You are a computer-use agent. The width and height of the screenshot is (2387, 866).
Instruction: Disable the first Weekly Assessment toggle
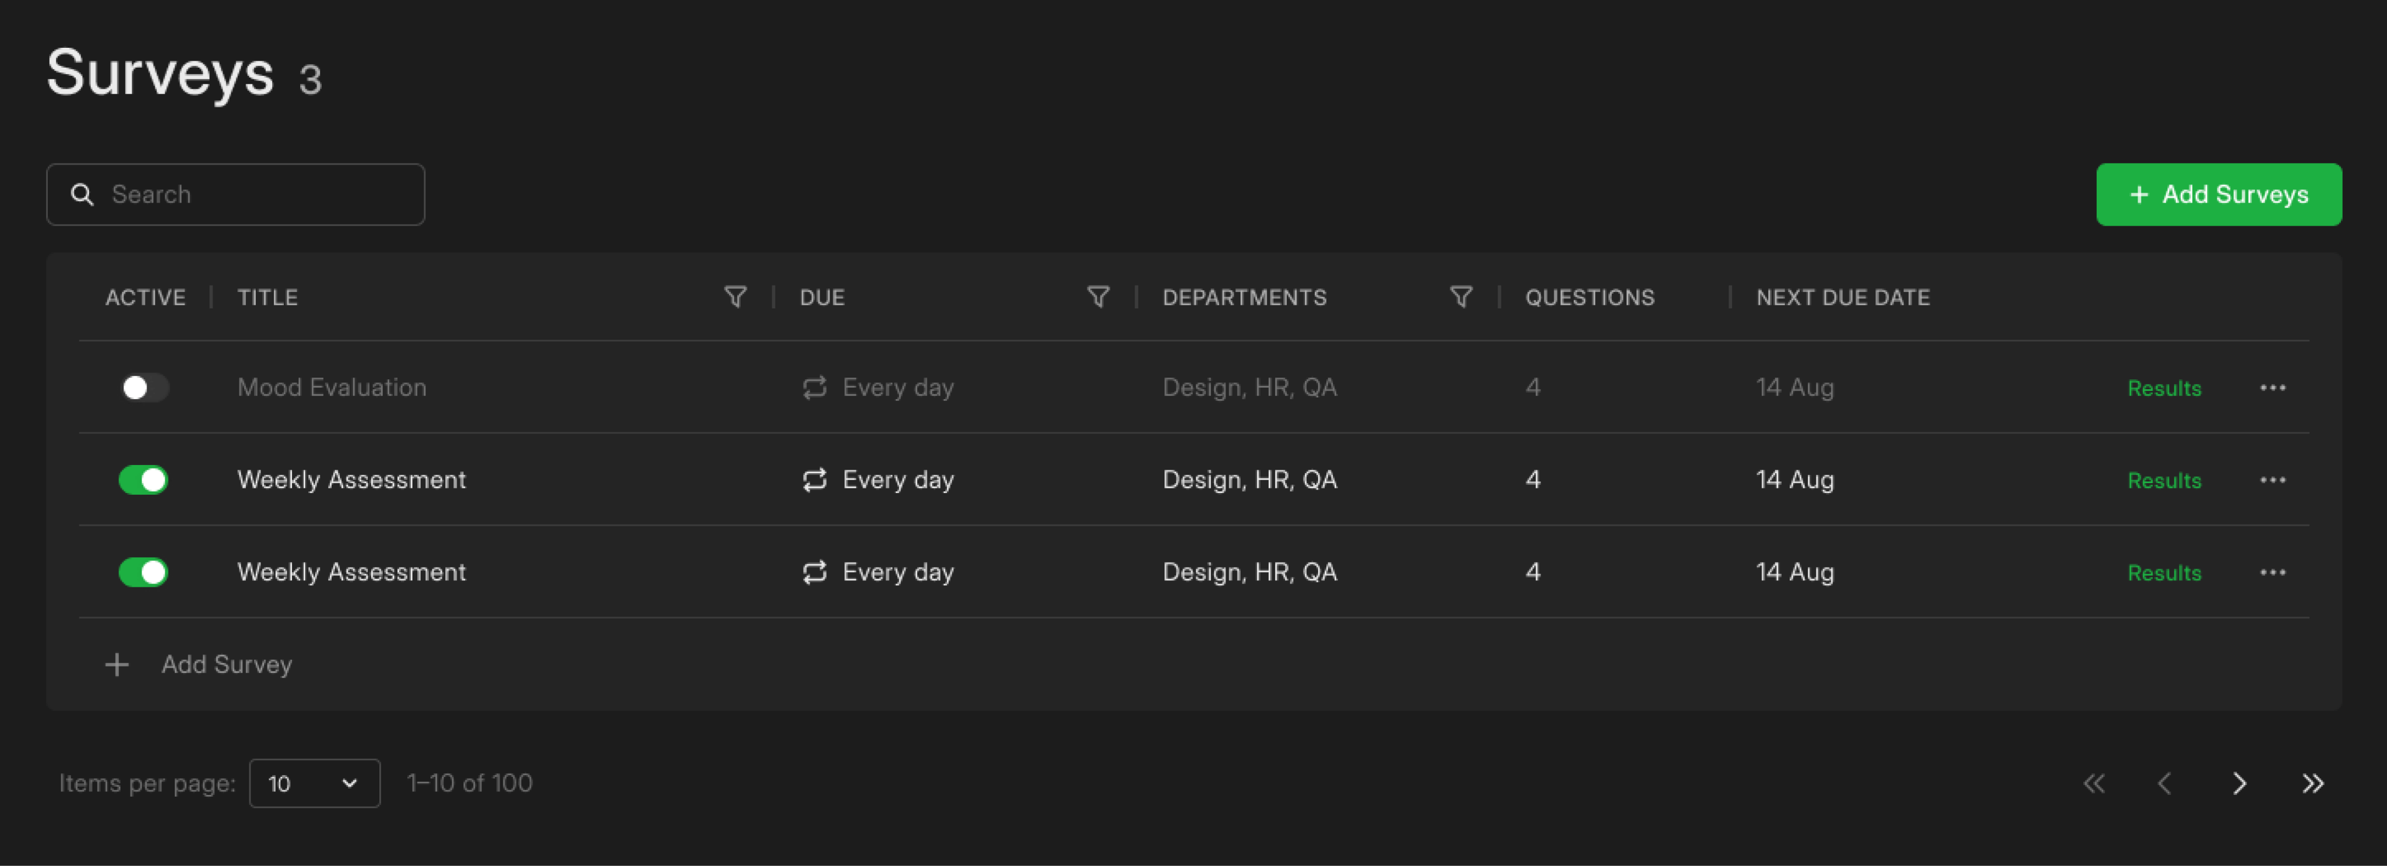(x=143, y=480)
